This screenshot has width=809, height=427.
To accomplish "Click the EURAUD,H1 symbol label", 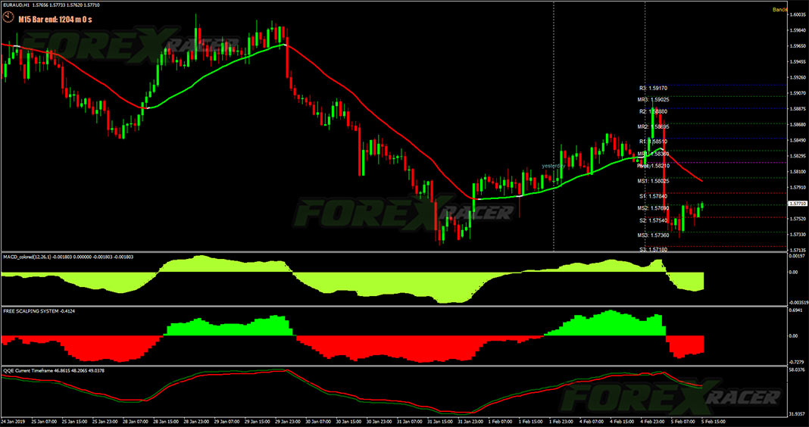I will [x=16, y=5].
